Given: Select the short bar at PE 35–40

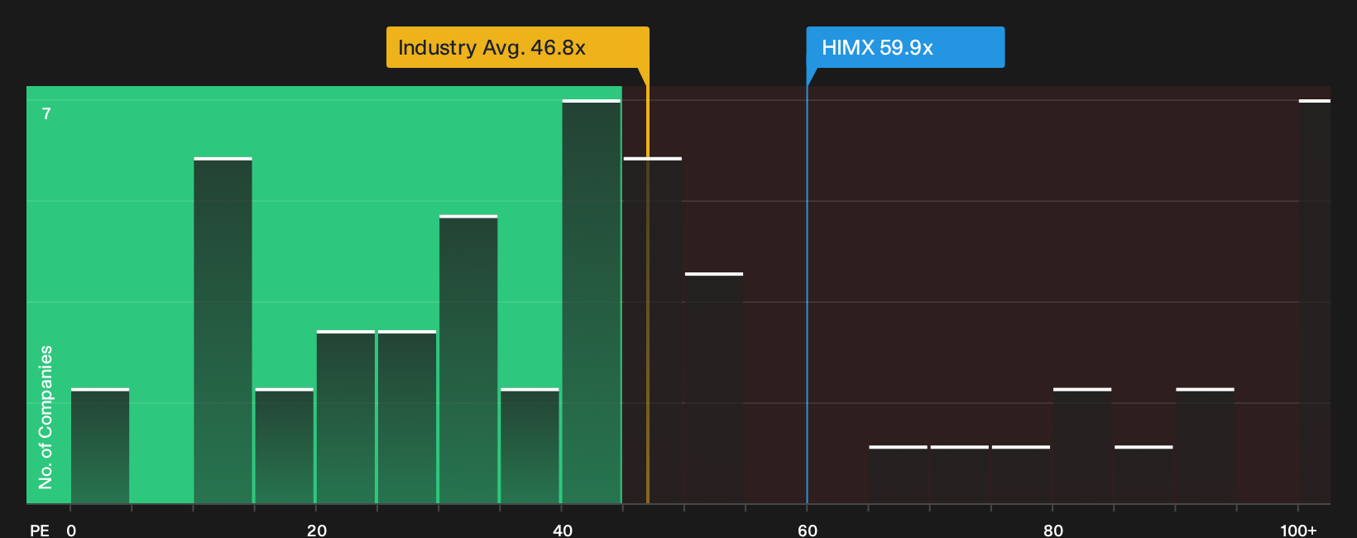Looking at the screenshot, I should [x=530, y=446].
